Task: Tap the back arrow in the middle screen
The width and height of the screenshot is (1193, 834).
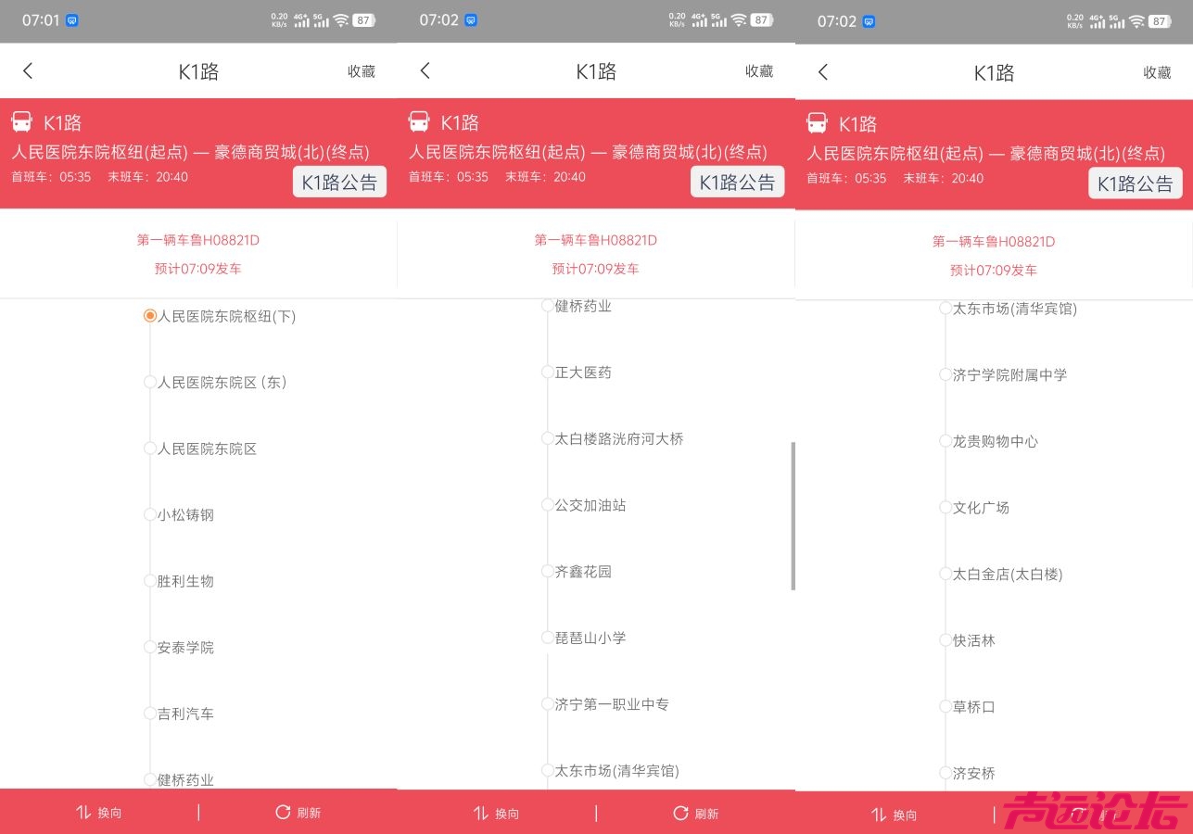Action: tap(425, 71)
